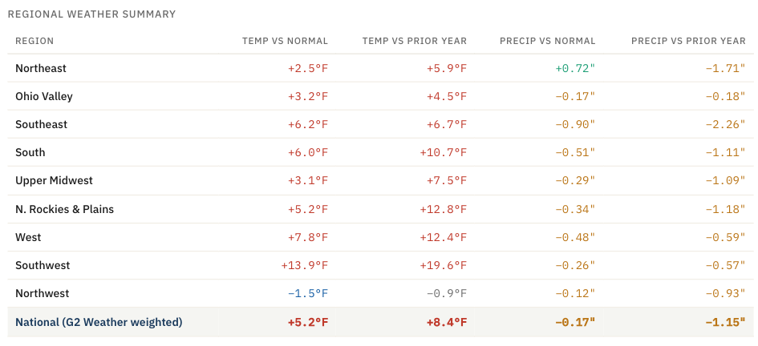Click National (G2 Weather weighted) summary row
758x346 pixels.
pyautogui.click(x=380, y=322)
